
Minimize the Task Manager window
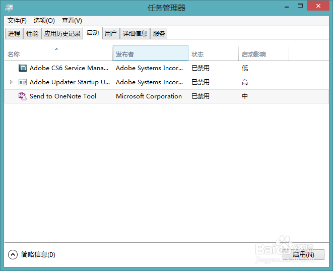(287, 7)
